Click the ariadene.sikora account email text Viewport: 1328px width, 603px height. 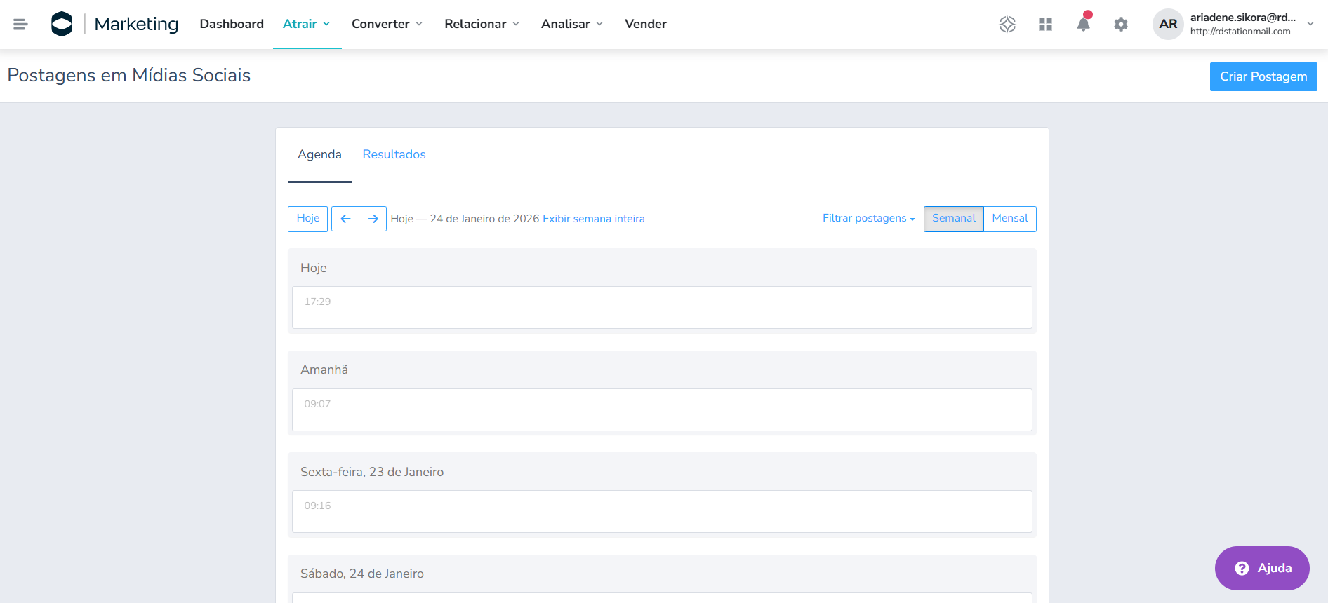click(x=1243, y=18)
